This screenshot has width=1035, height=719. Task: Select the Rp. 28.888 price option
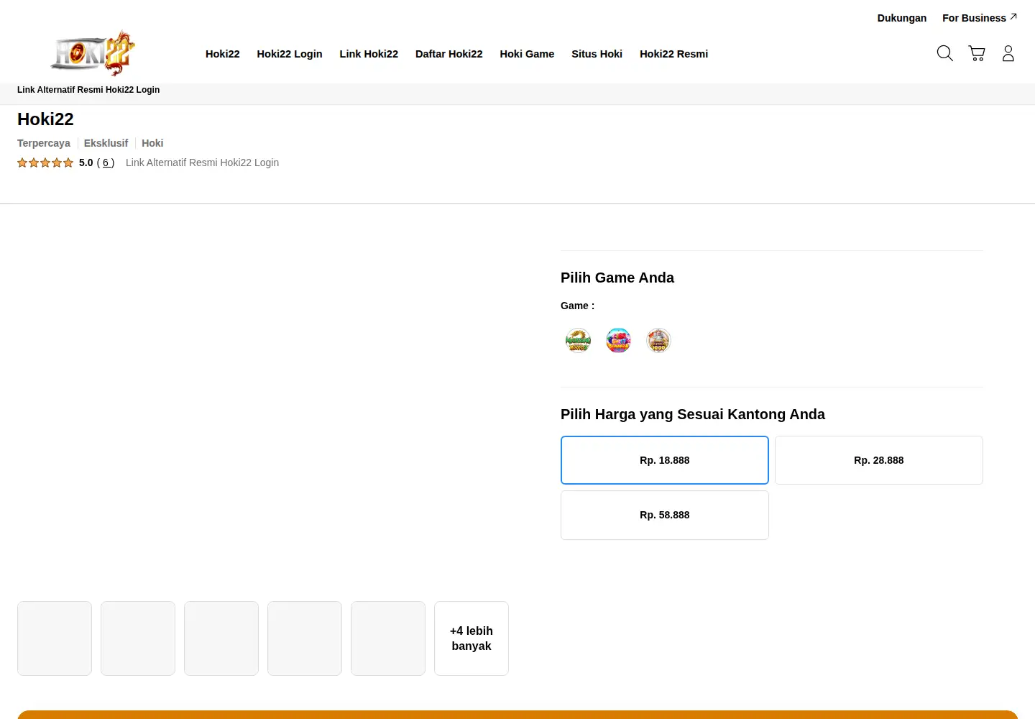(879, 460)
